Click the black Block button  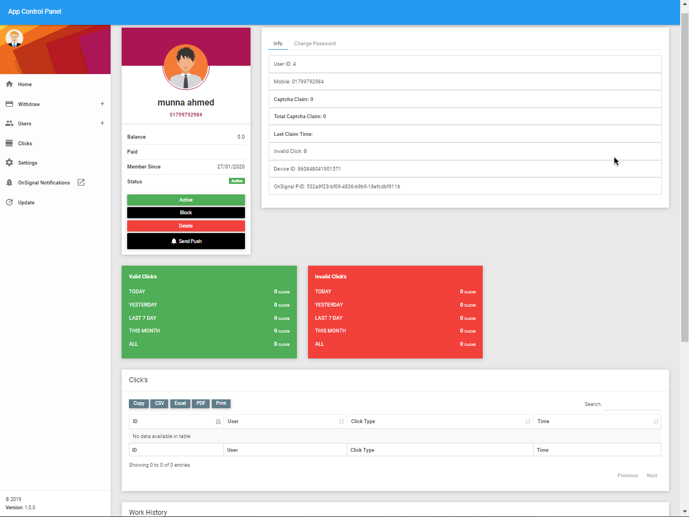pos(186,213)
